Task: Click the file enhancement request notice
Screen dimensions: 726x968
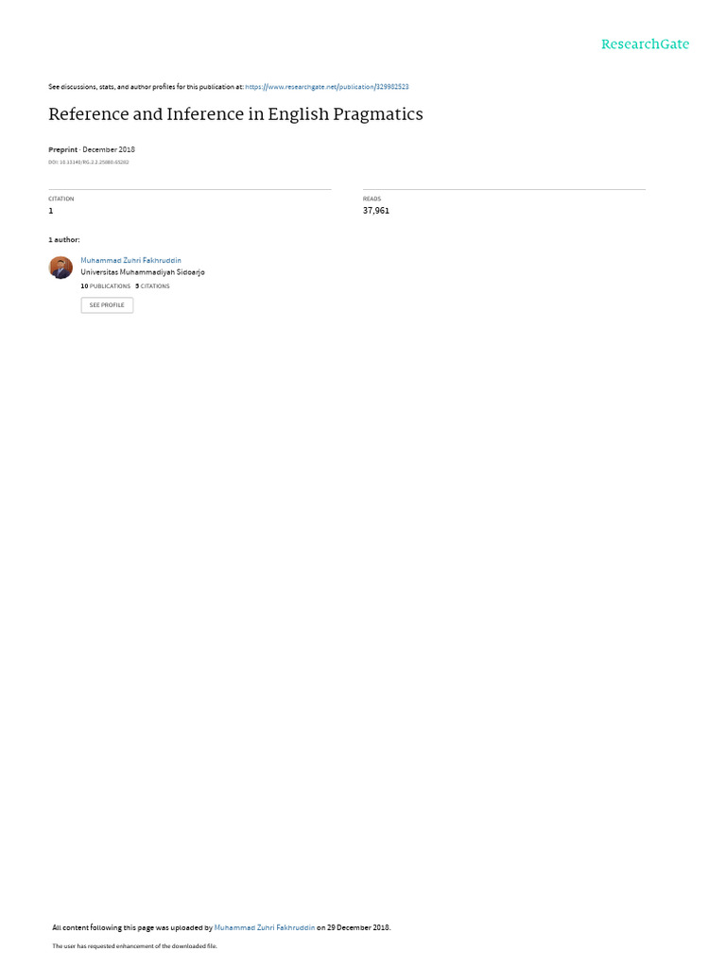Action: pos(134,945)
